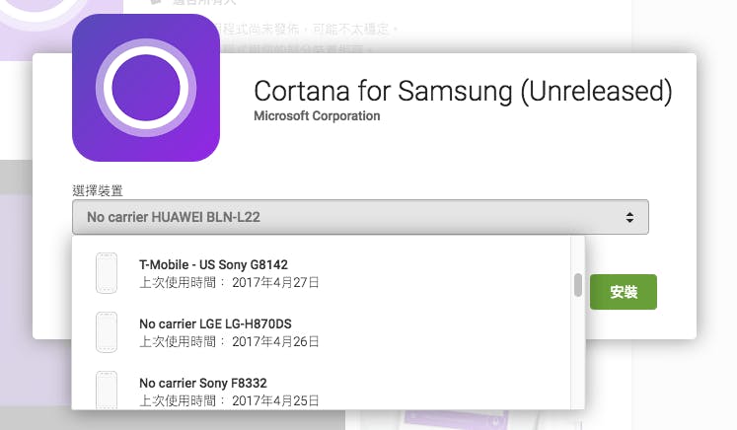Click the Cortana app icon
Viewport: 737px width, 430px height.
[x=146, y=88]
